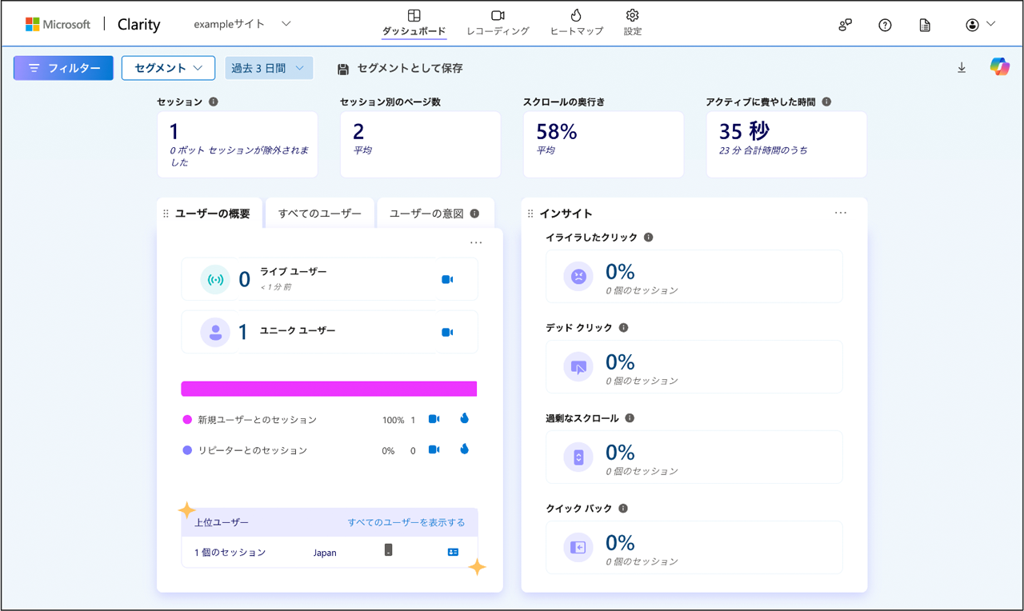1024x611 pixels.
Task: Click the magenta new-user session bar
Action: (329, 389)
